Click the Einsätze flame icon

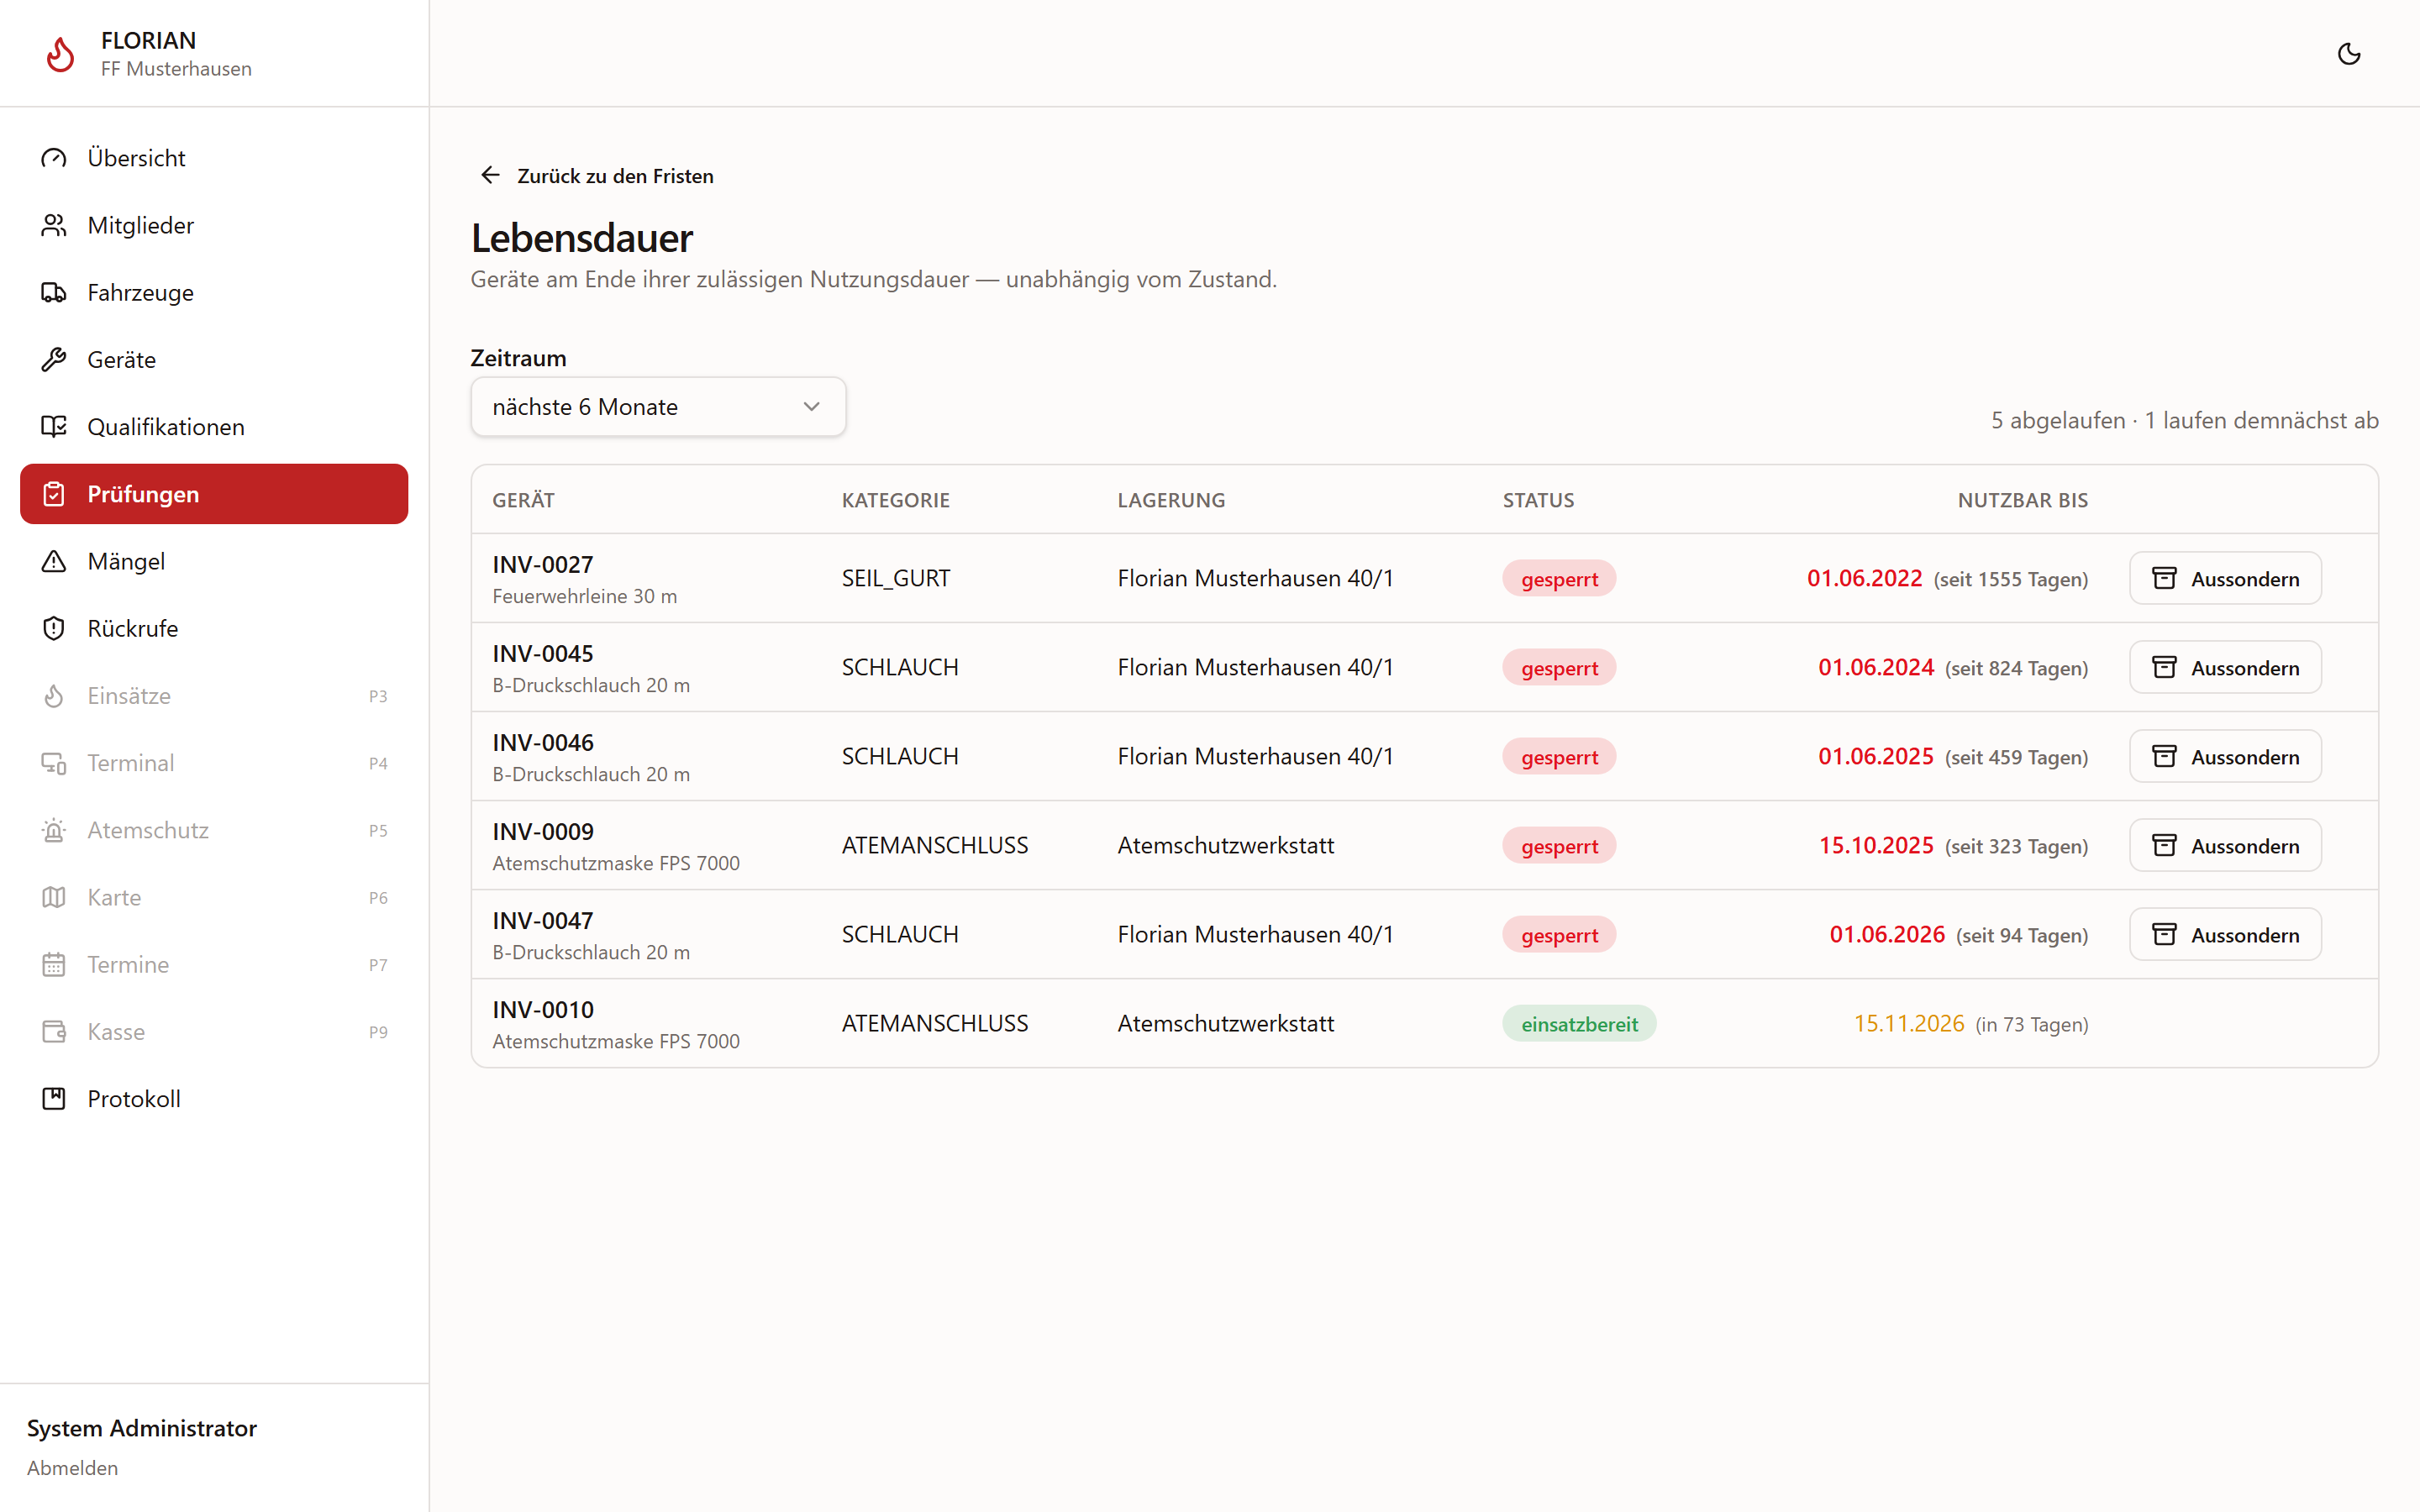click(x=54, y=695)
